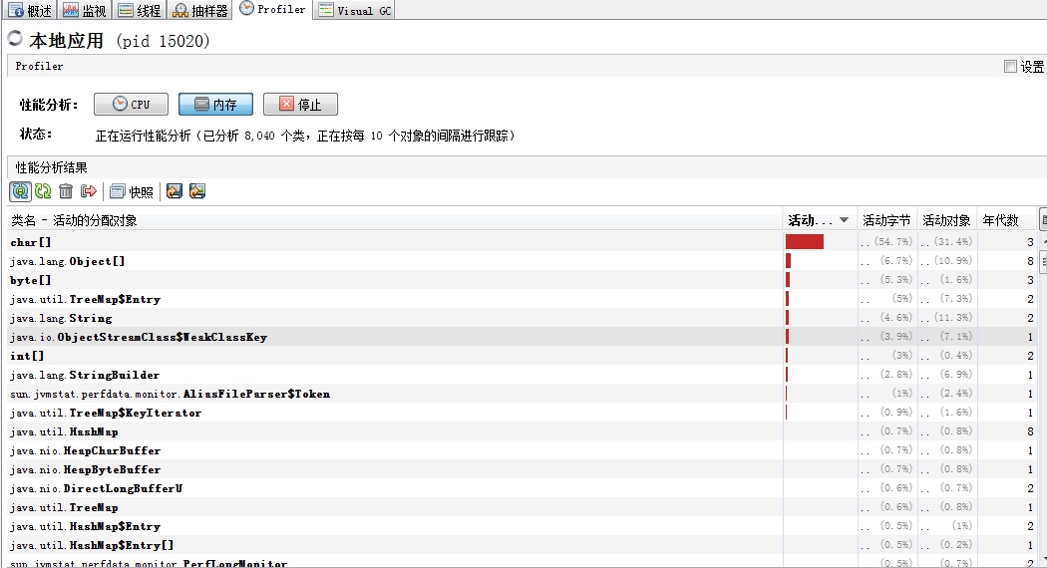
Task: Enable the 设置 settings checkbox
Action: (1010, 66)
